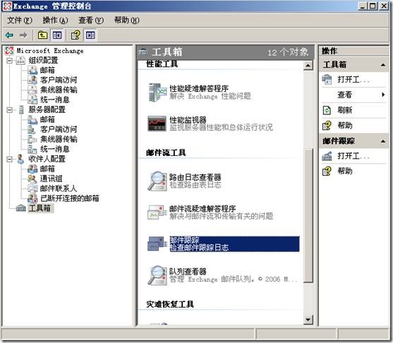The width and height of the screenshot is (393, 343).
Task: Select the highlighted 邮件跟踪 entry text
Action: 234,243
